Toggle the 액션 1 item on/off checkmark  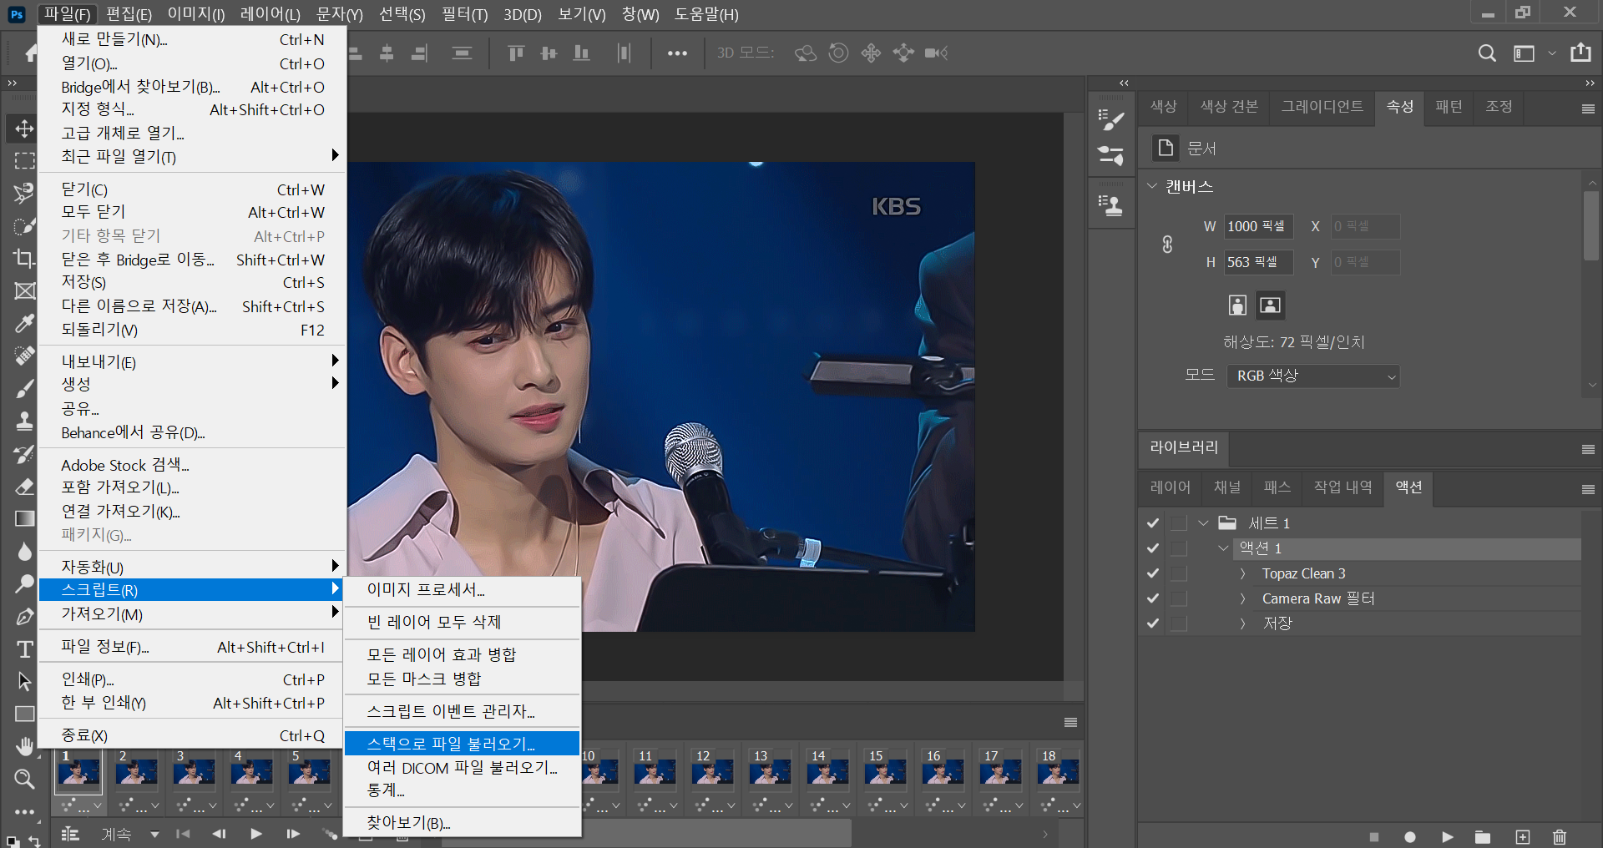pyautogui.click(x=1153, y=548)
